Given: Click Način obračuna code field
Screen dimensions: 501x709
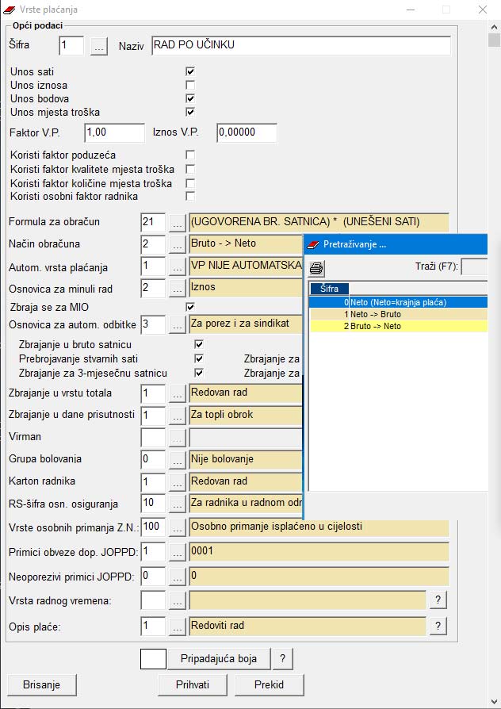Looking at the screenshot, I should pyautogui.click(x=153, y=244).
